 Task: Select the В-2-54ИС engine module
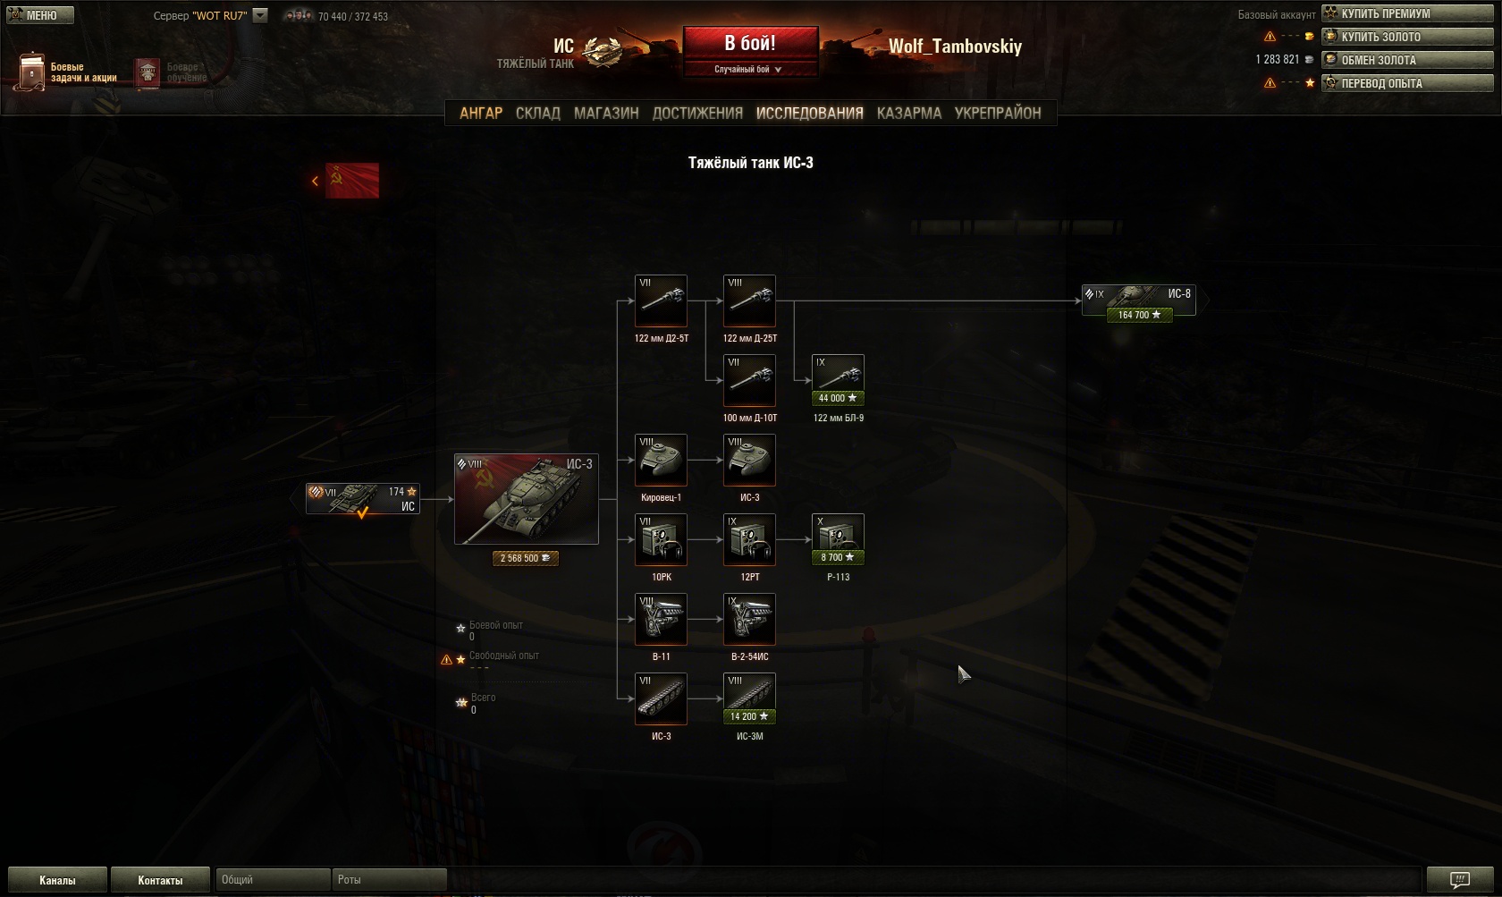749,619
